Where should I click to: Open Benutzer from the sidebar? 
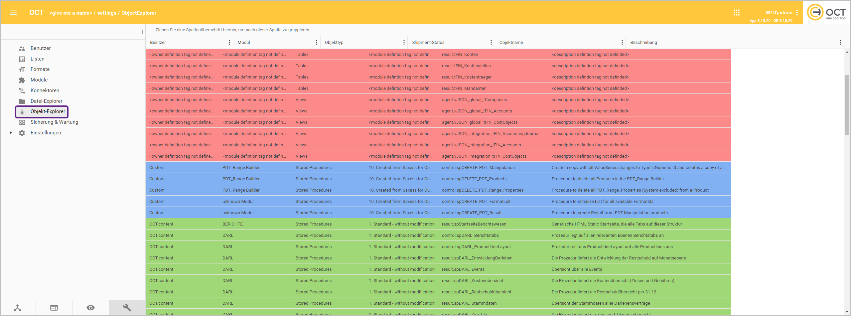pos(41,48)
